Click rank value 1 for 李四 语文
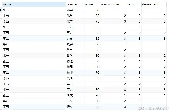The height and width of the screenshot is (112, 171). click(134, 101)
